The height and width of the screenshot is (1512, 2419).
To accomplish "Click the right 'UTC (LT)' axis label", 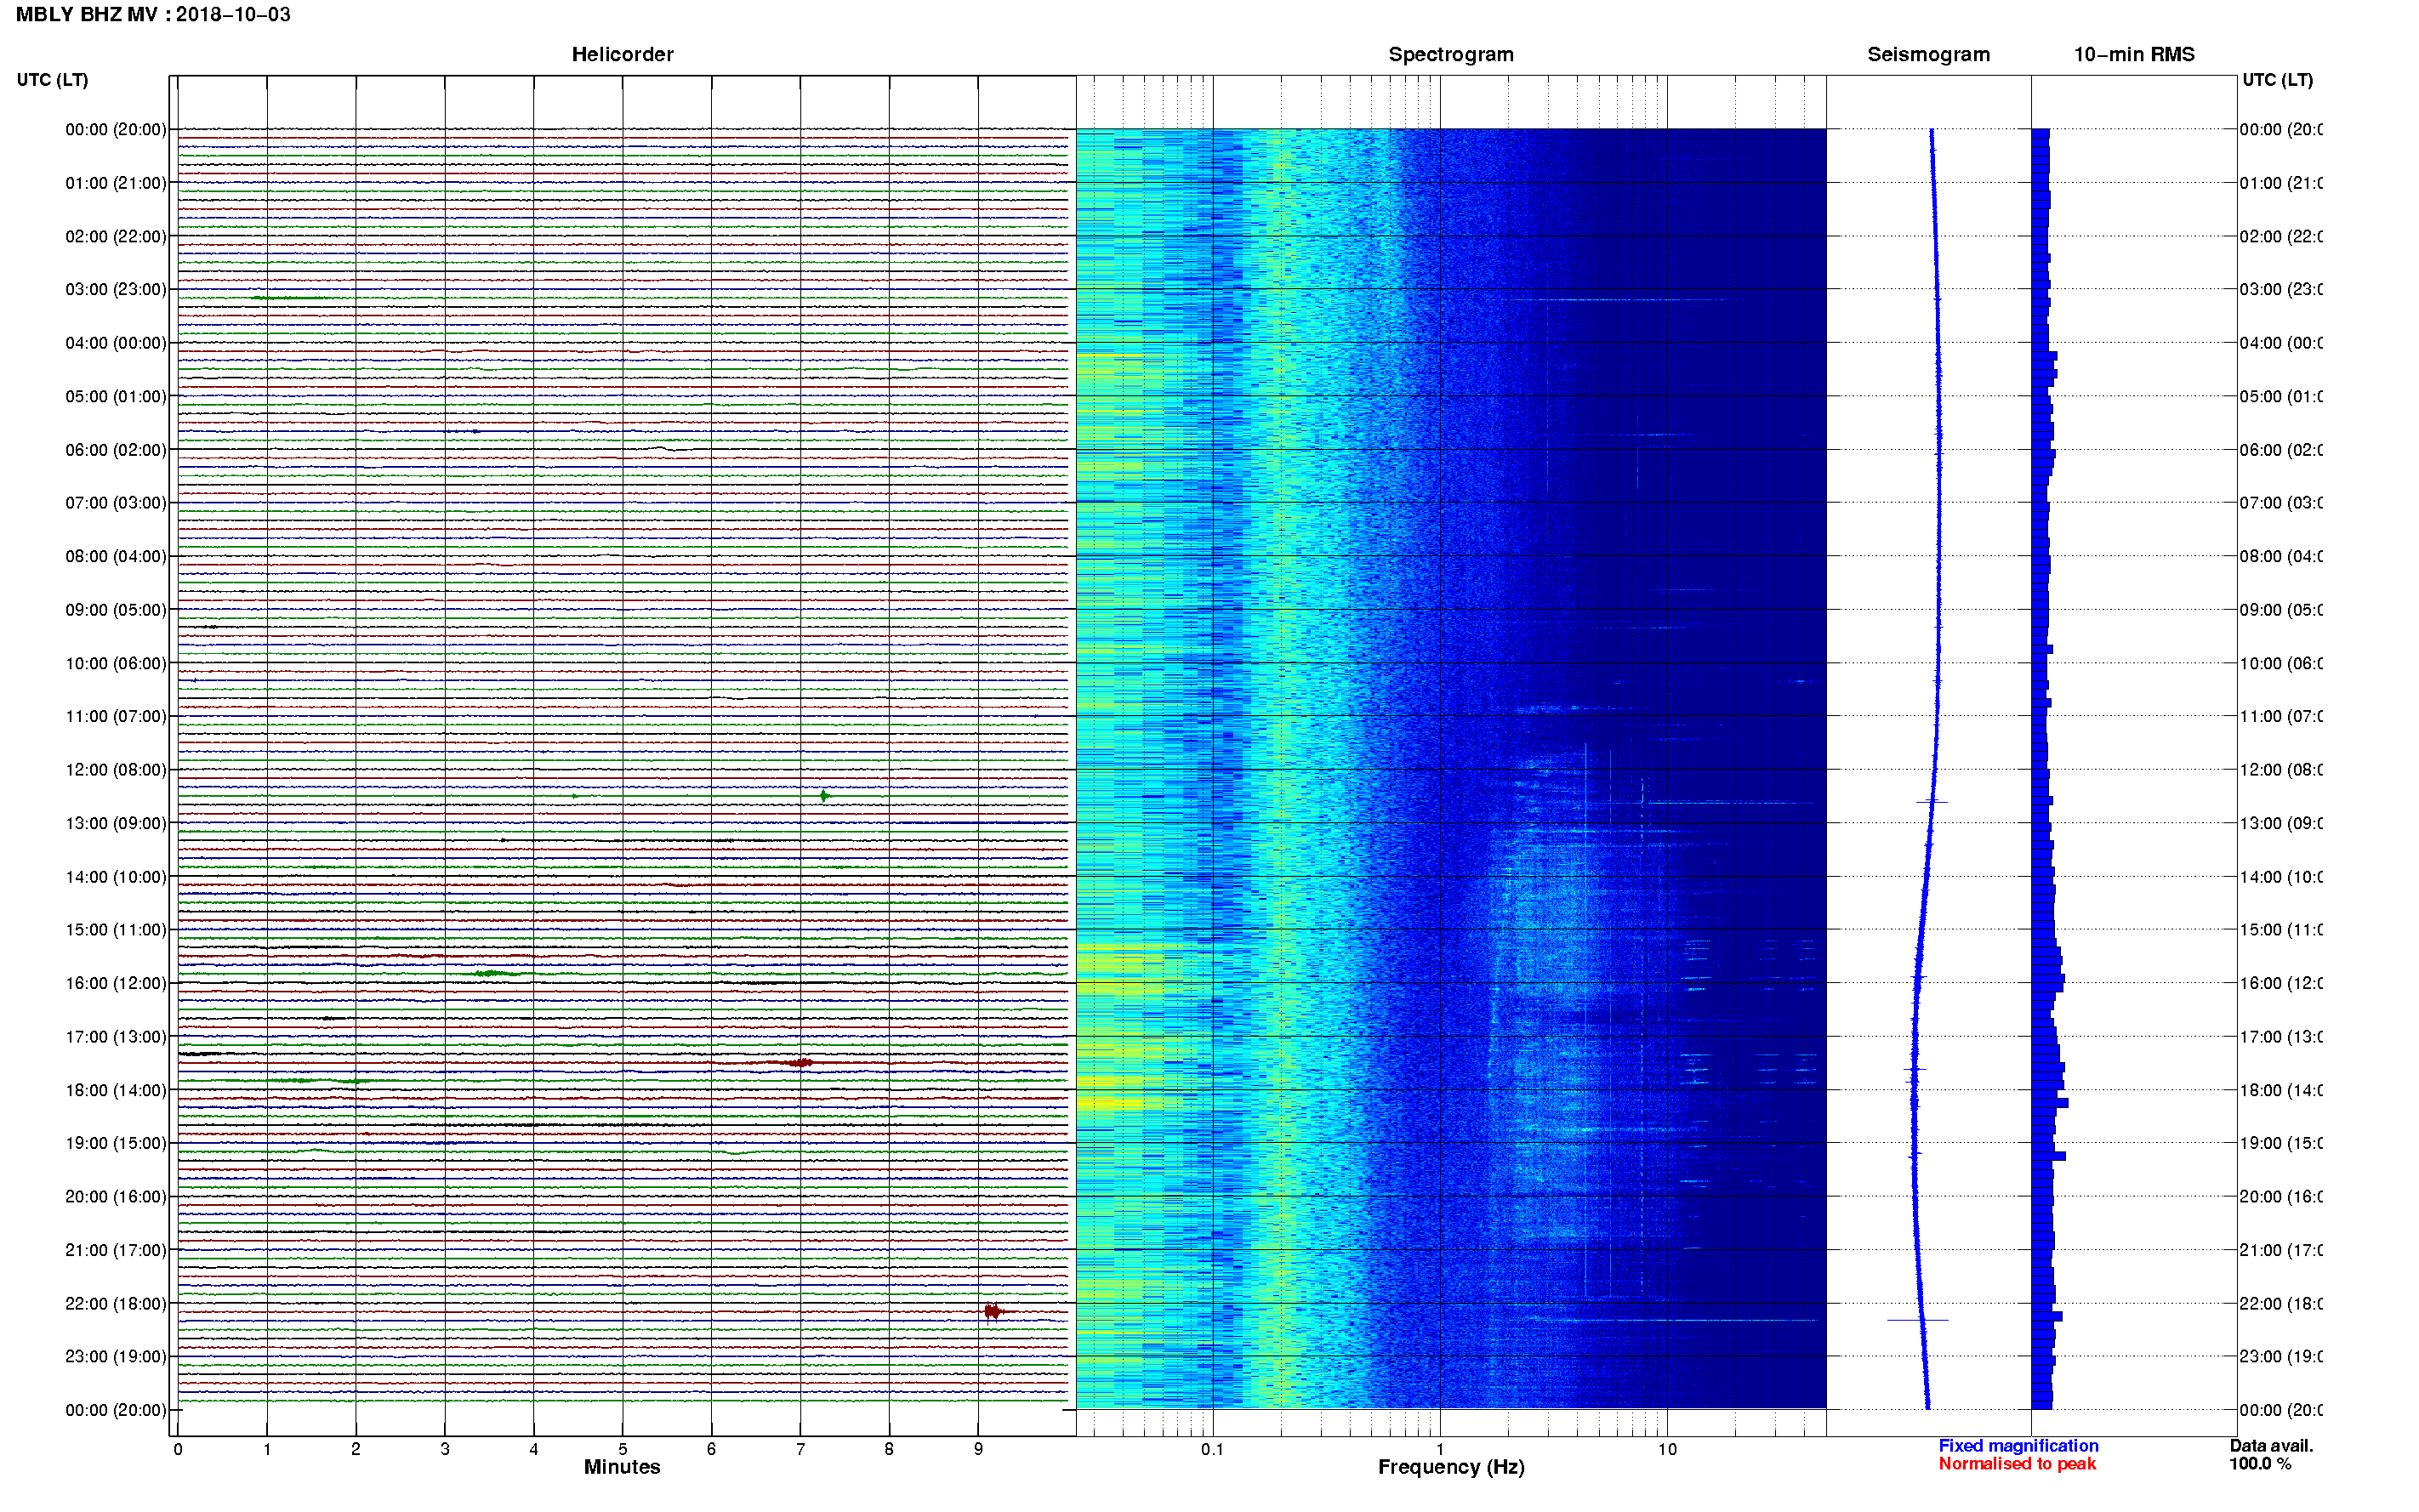I will click(2277, 80).
